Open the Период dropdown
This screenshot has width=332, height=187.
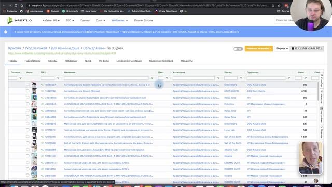pyautogui.click(x=282, y=48)
